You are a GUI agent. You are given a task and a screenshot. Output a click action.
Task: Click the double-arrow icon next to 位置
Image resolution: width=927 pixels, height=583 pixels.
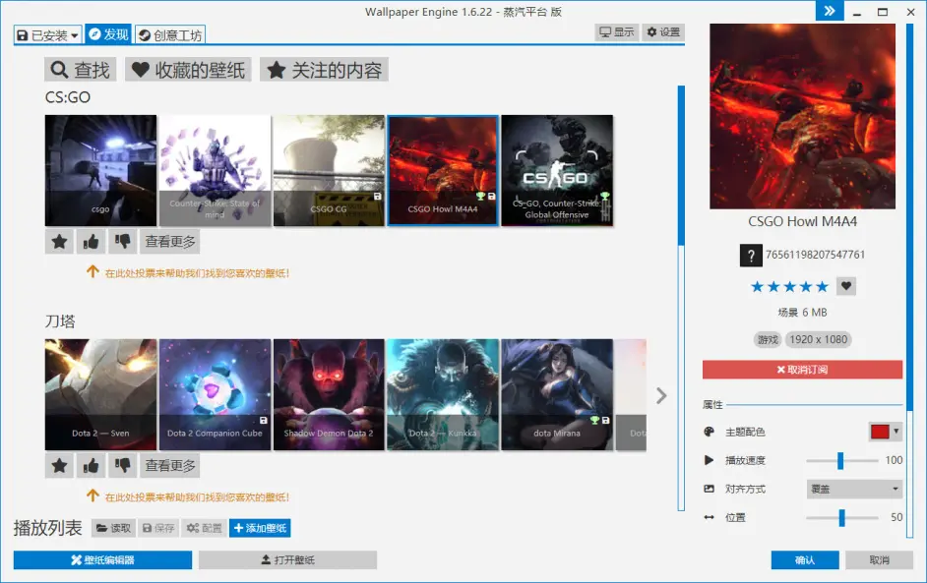[x=709, y=517]
